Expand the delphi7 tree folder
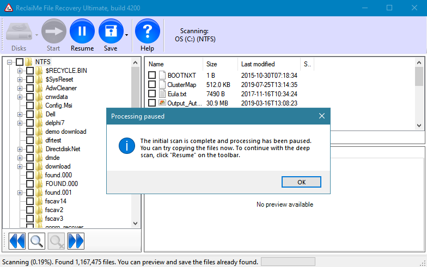Image resolution: width=427 pixels, height=267 pixels. pyautogui.click(x=20, y=123)
